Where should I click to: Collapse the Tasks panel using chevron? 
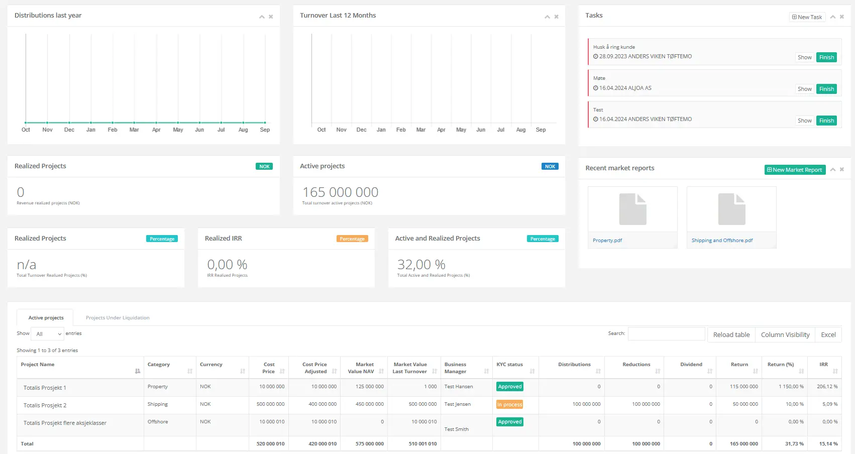833,17
